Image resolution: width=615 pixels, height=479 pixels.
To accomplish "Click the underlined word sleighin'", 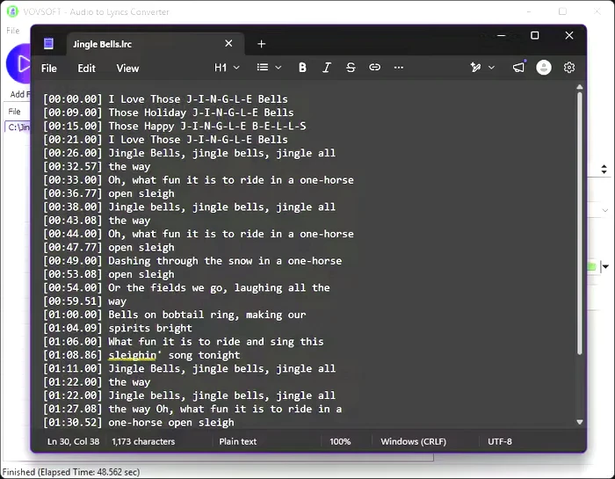I will point(134,355).
